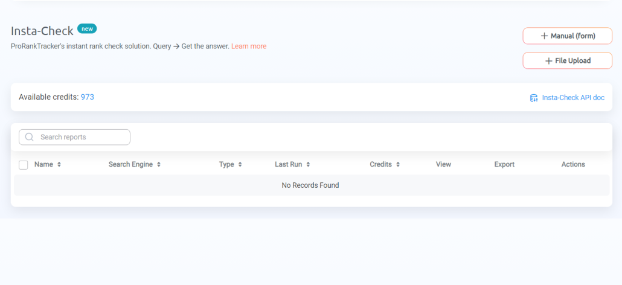Click the Insta-Check page heading

tap(42, 31)
